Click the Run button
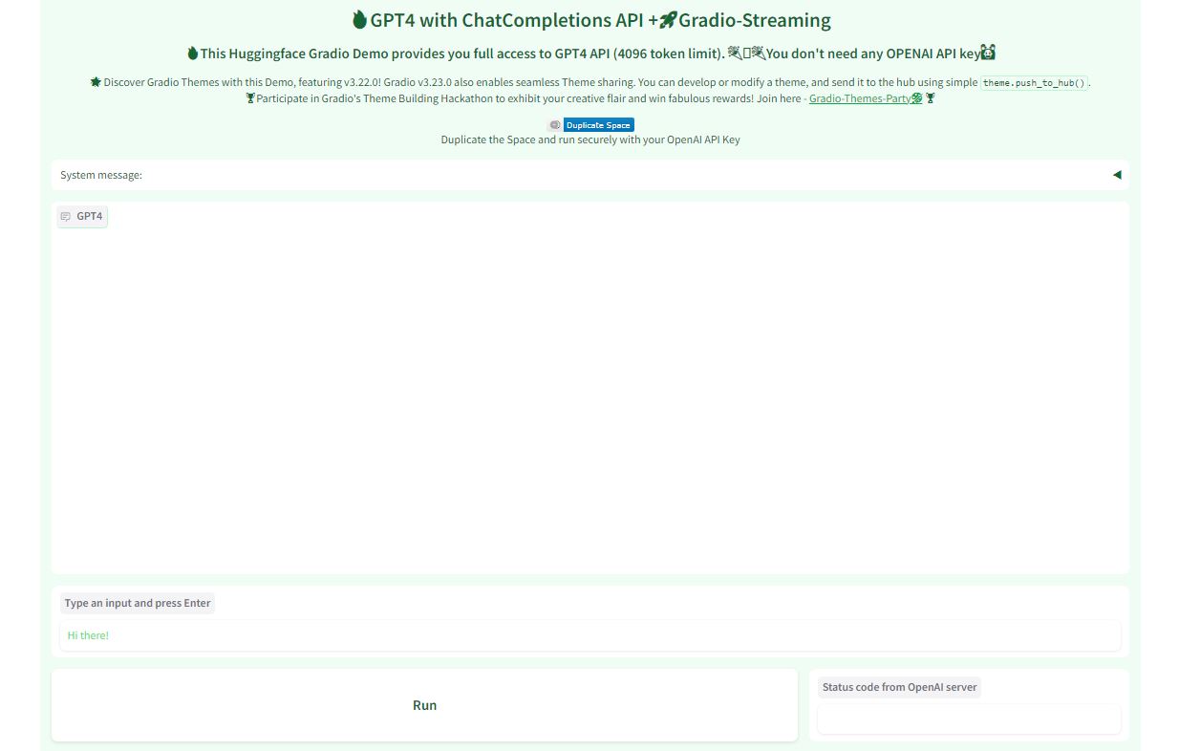1179x751 pixels. [x=424, y=705]
